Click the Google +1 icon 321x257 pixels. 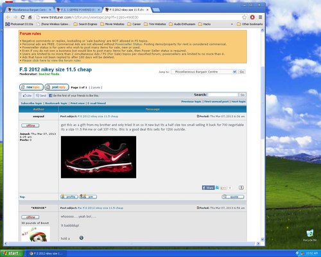[223, 188]
